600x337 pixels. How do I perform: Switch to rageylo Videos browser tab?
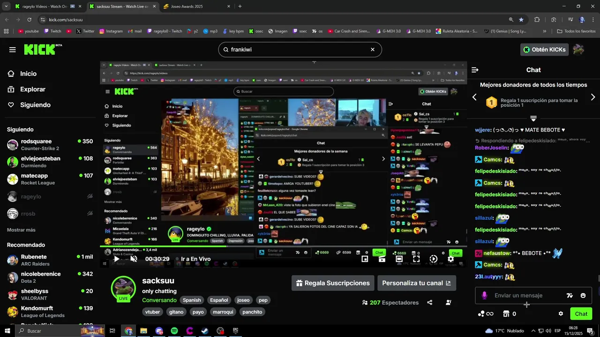click(x=47, y=7)
